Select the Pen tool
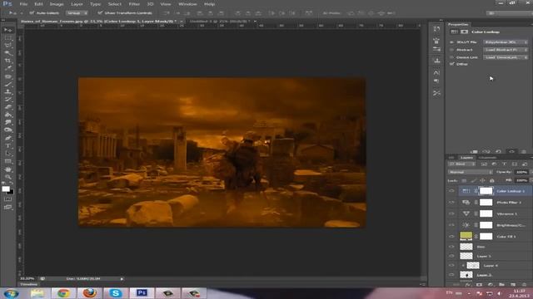Screen dimensions: 533x299 [7, 139]
